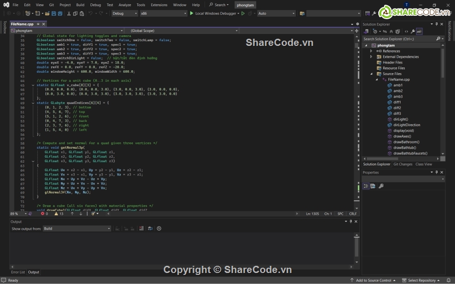Select drawBathroom() in Solution Explorer
The height and width of the screenshot is (284, 455).
406,142
